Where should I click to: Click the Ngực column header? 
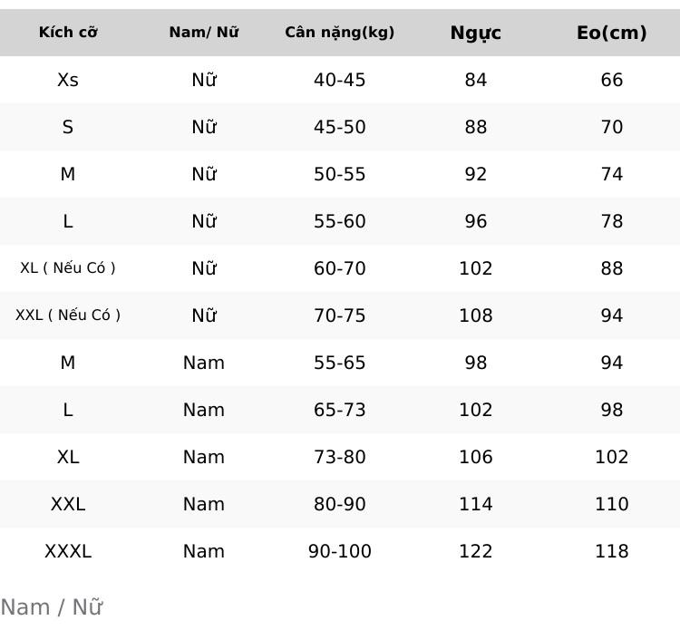[x=476, y=33]
